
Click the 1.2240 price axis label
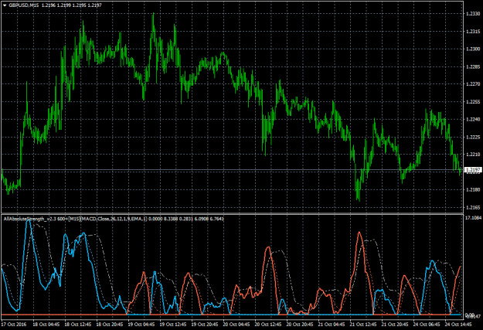473,119
